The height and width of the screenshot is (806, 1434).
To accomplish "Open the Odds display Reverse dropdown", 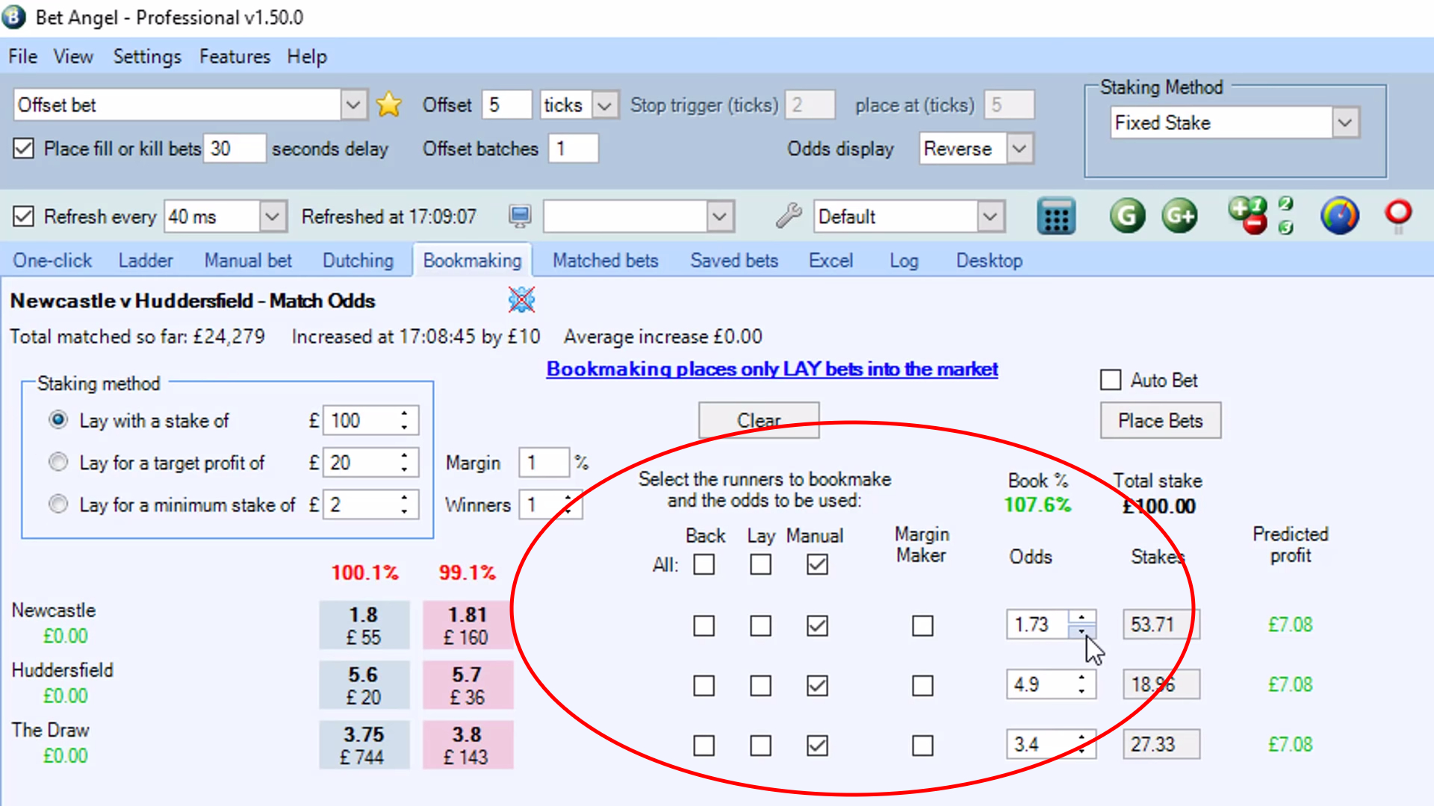I will (x=1019, y=149).
